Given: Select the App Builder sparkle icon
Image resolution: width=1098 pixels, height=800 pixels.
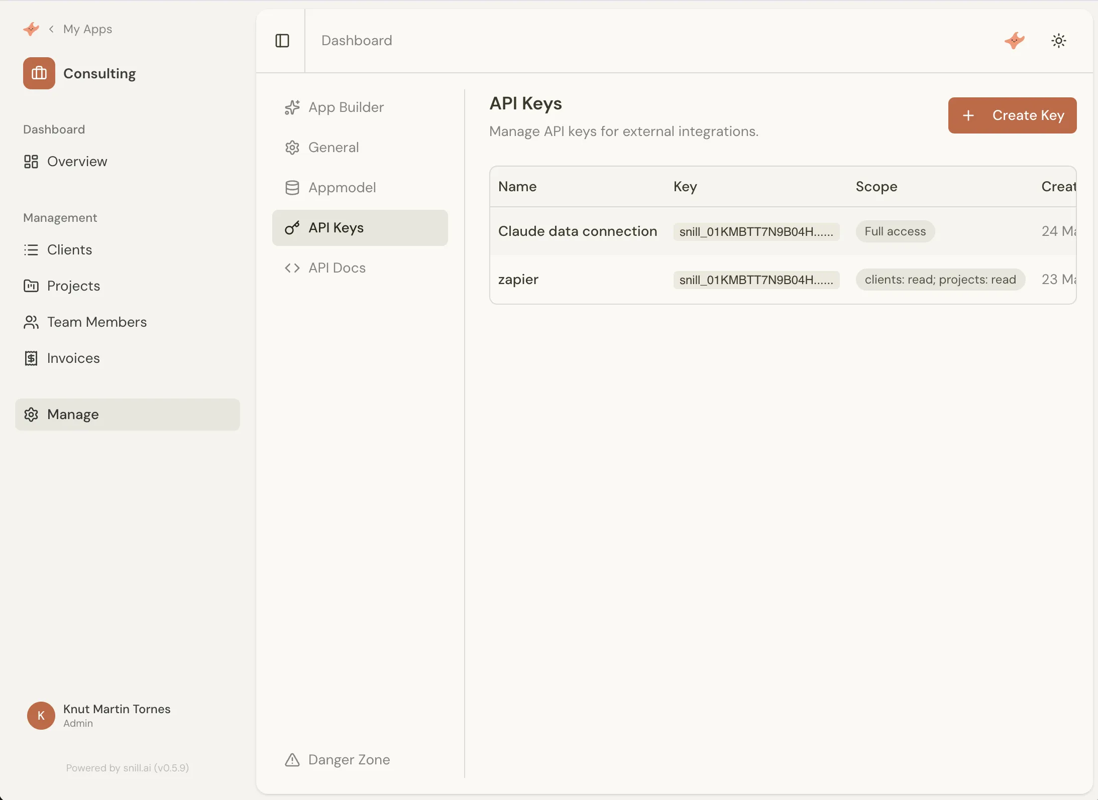Looking at the screenshot, I should point(292,107).
